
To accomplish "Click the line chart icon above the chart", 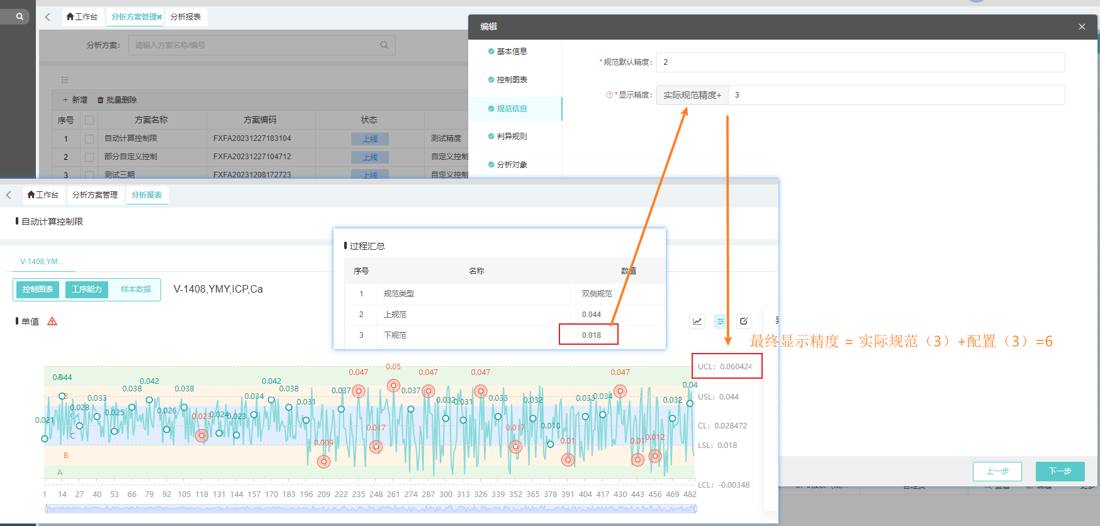I will [697, 322].
